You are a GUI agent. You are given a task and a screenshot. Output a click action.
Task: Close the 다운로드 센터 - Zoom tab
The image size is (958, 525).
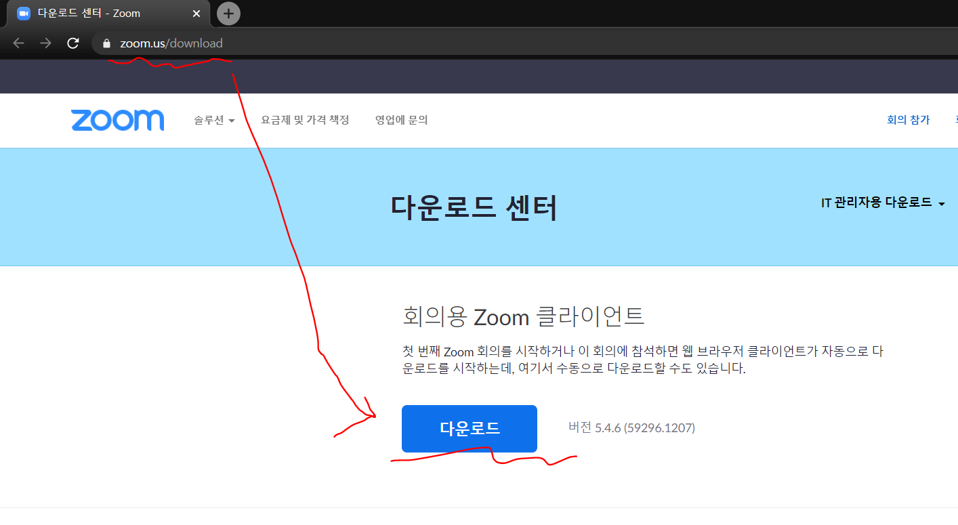(x=196, y=14)
